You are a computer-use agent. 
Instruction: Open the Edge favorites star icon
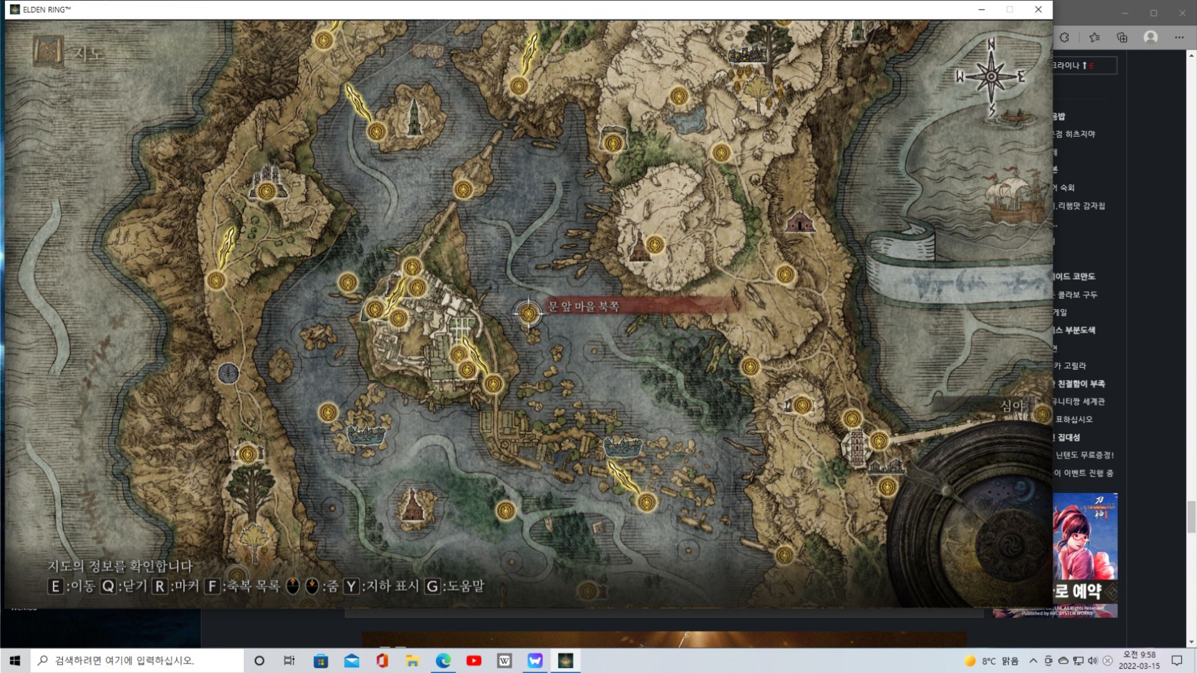(x=1094, y=37)
